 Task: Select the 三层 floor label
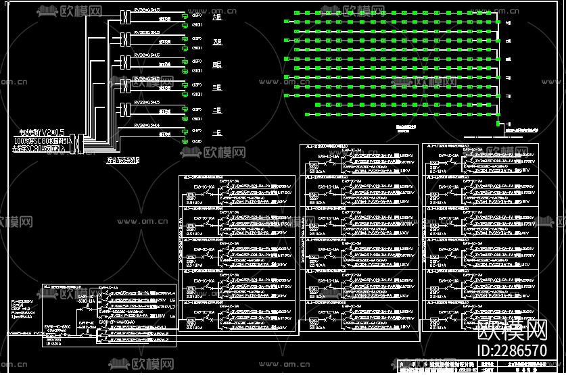click(x=217, y=87)
